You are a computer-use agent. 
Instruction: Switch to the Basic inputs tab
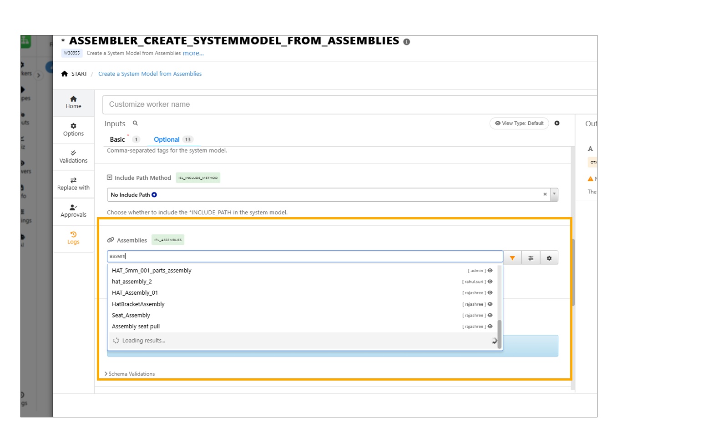(117, 139)
